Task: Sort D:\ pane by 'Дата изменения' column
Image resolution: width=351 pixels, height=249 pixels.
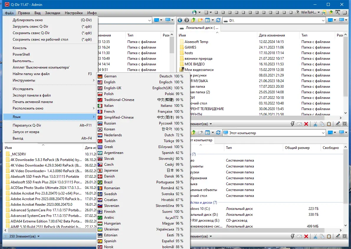Action: click(278, 35)
